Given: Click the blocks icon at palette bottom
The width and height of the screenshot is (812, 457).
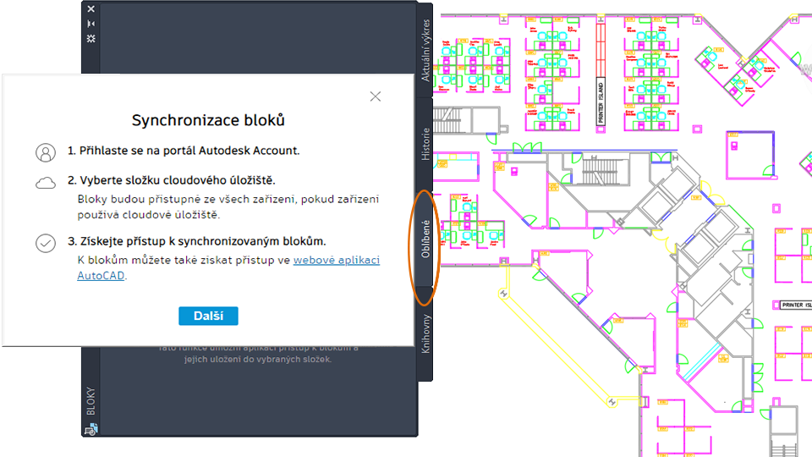Looking at the screenshot, I should pos(91,429).
